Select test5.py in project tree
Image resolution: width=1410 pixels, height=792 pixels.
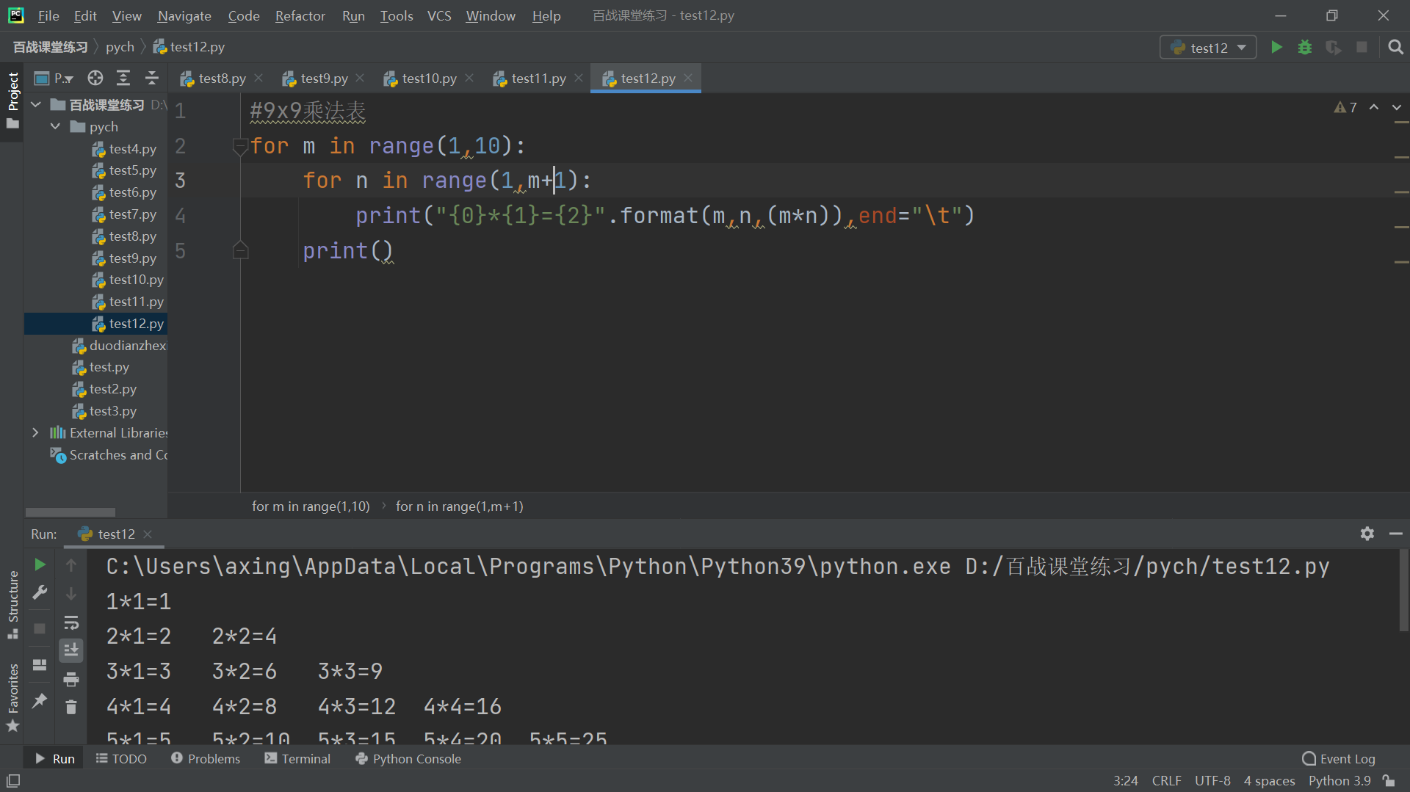(x=124, y=170)
